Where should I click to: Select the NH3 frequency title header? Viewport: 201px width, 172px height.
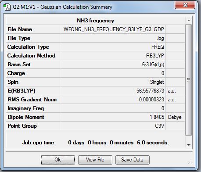point(95,21)
